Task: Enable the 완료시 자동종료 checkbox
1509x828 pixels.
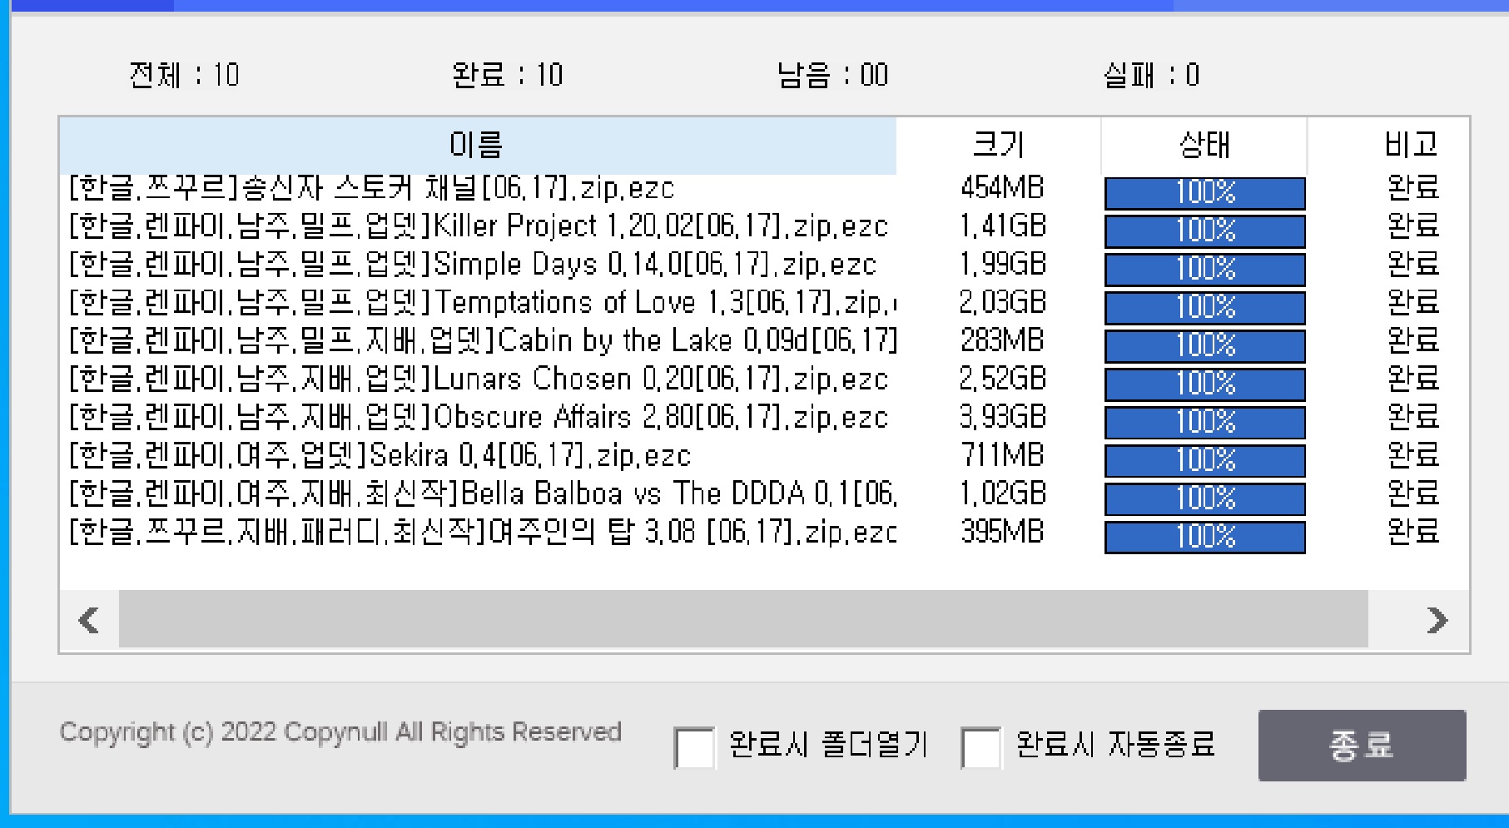Action: pyautogui.click(x=979, y=746)
